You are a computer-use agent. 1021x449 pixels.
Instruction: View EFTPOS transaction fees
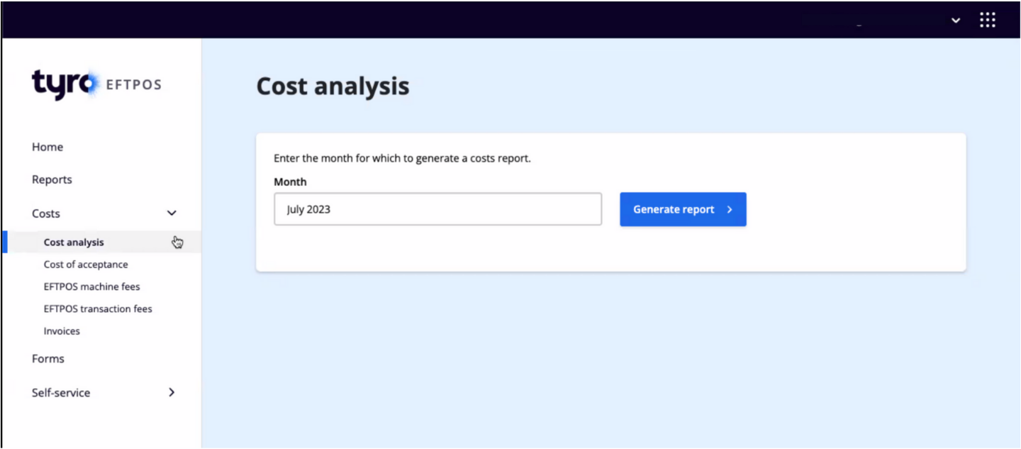(98, 309)
